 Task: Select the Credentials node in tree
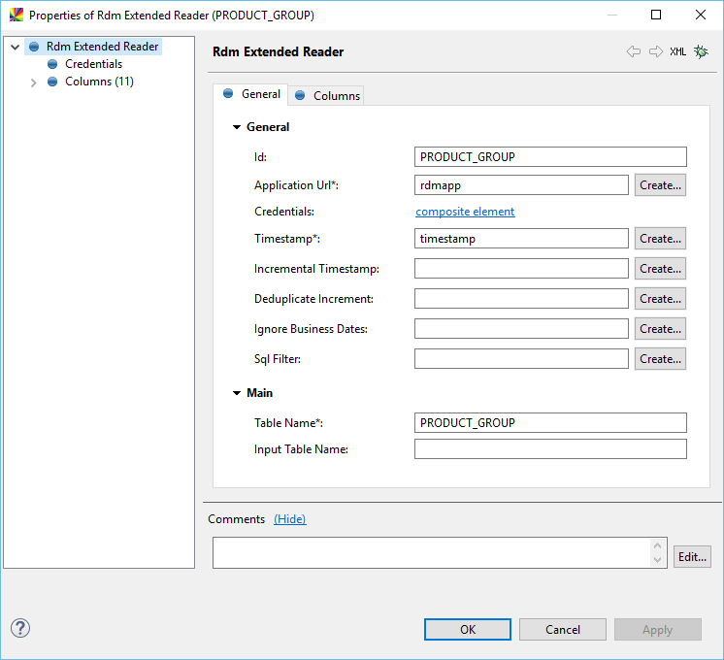[93, 64]
